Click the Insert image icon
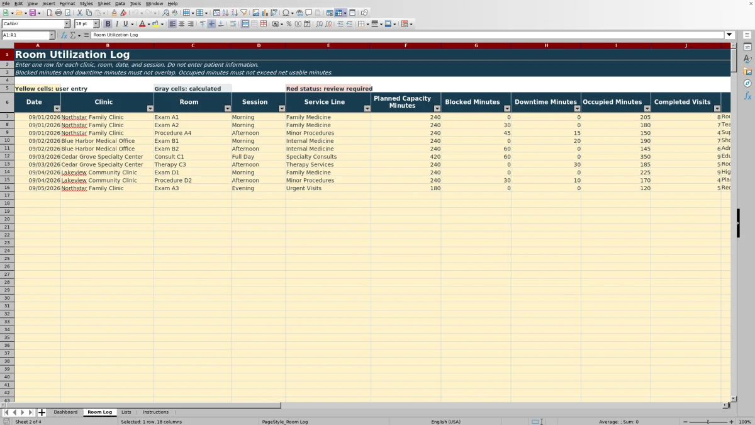 [255, 13]
